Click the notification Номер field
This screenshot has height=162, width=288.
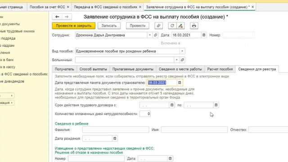96,158
